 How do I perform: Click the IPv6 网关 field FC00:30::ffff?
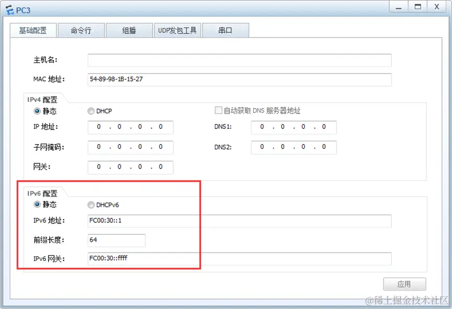pos(239,258)
